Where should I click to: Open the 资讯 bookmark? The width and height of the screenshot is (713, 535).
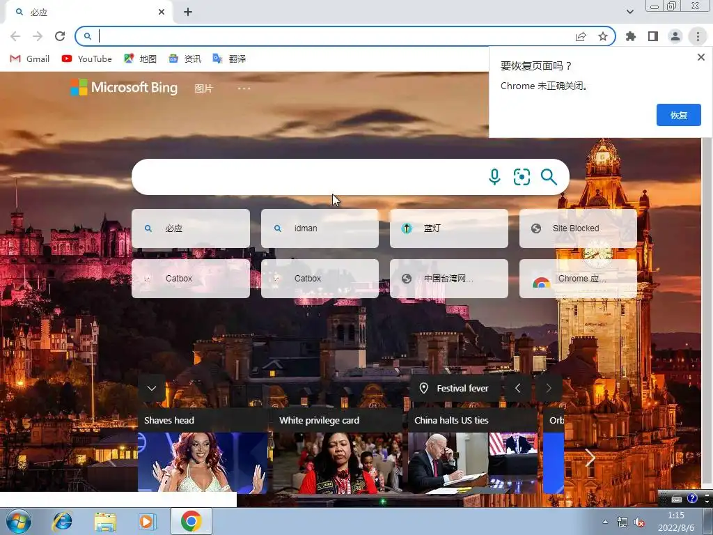pyautogui.click(x=185, y=59)
